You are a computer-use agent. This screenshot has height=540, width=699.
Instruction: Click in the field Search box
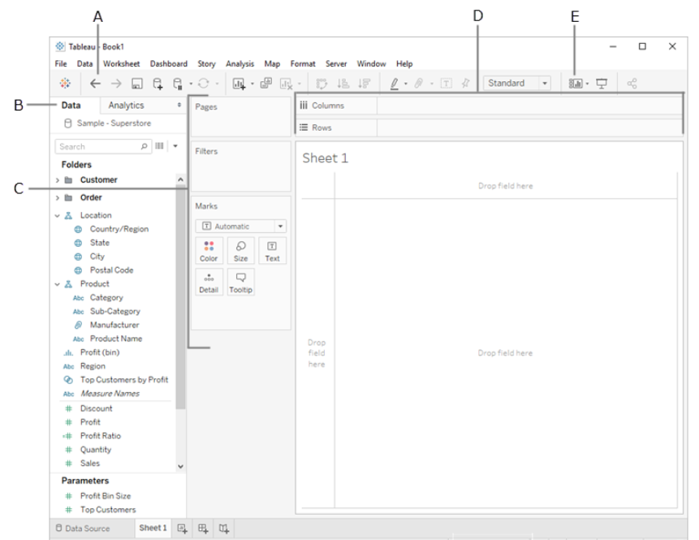(x=103, y=146)
